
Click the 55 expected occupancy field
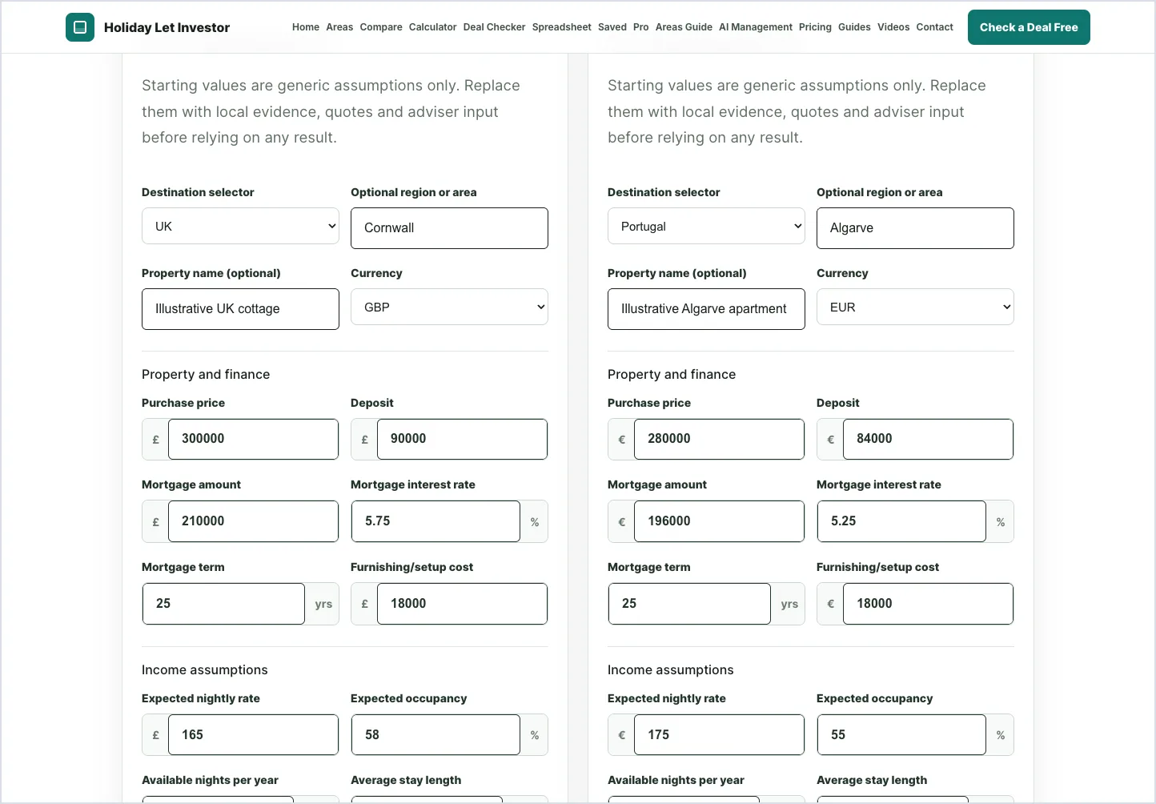(901, 734)
